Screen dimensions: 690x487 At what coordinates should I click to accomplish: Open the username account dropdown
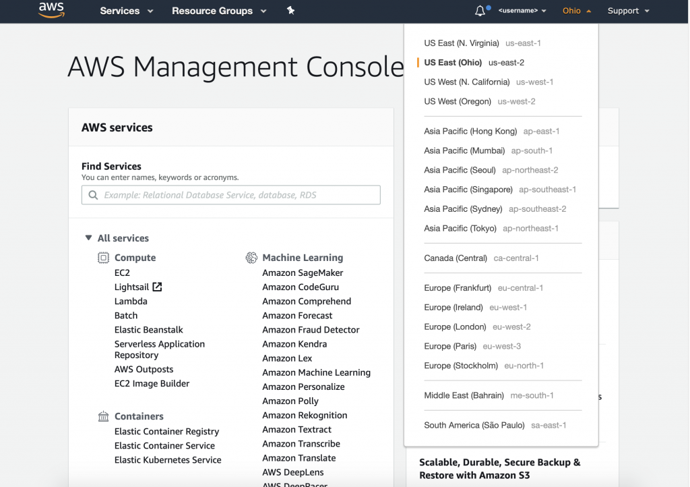click(522, 11)
